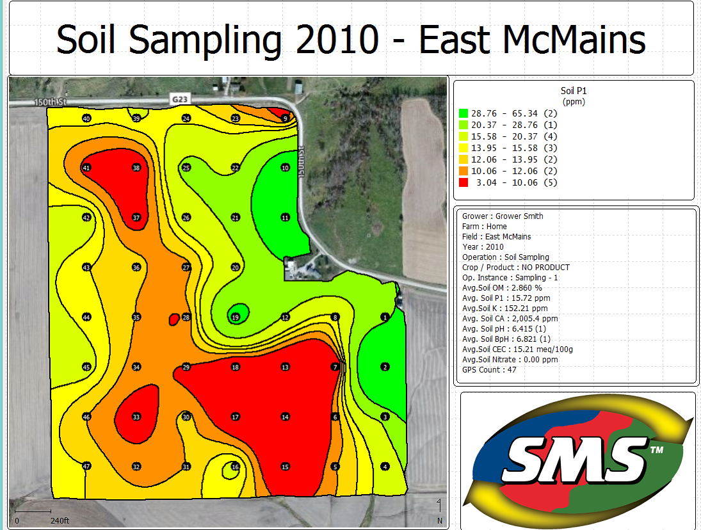This screenshot has height=530, width=701.
Task: Click the north arrow indicator below the map
Action: 439,509
